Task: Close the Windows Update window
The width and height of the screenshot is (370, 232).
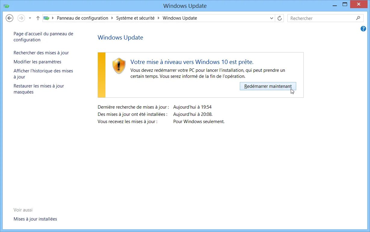Action: (359, 5)
